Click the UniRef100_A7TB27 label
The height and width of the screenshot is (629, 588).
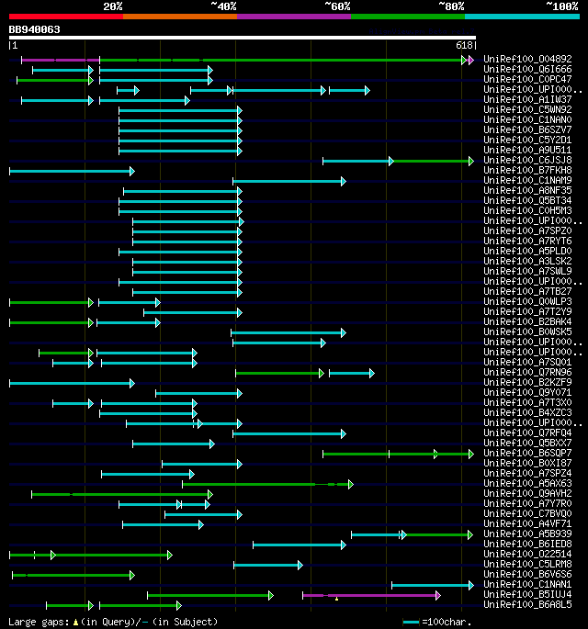click(527, 291)
